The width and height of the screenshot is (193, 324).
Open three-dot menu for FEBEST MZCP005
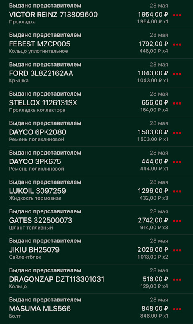[177, 44]
